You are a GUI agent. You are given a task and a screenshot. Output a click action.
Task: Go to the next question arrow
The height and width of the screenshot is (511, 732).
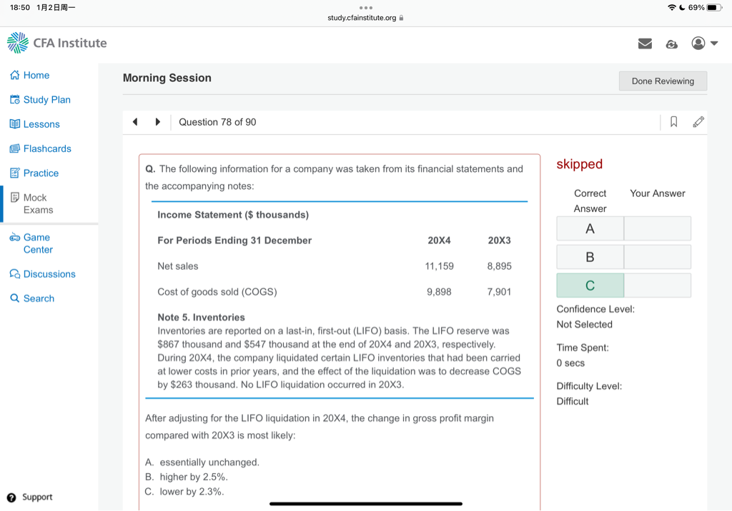158,122
